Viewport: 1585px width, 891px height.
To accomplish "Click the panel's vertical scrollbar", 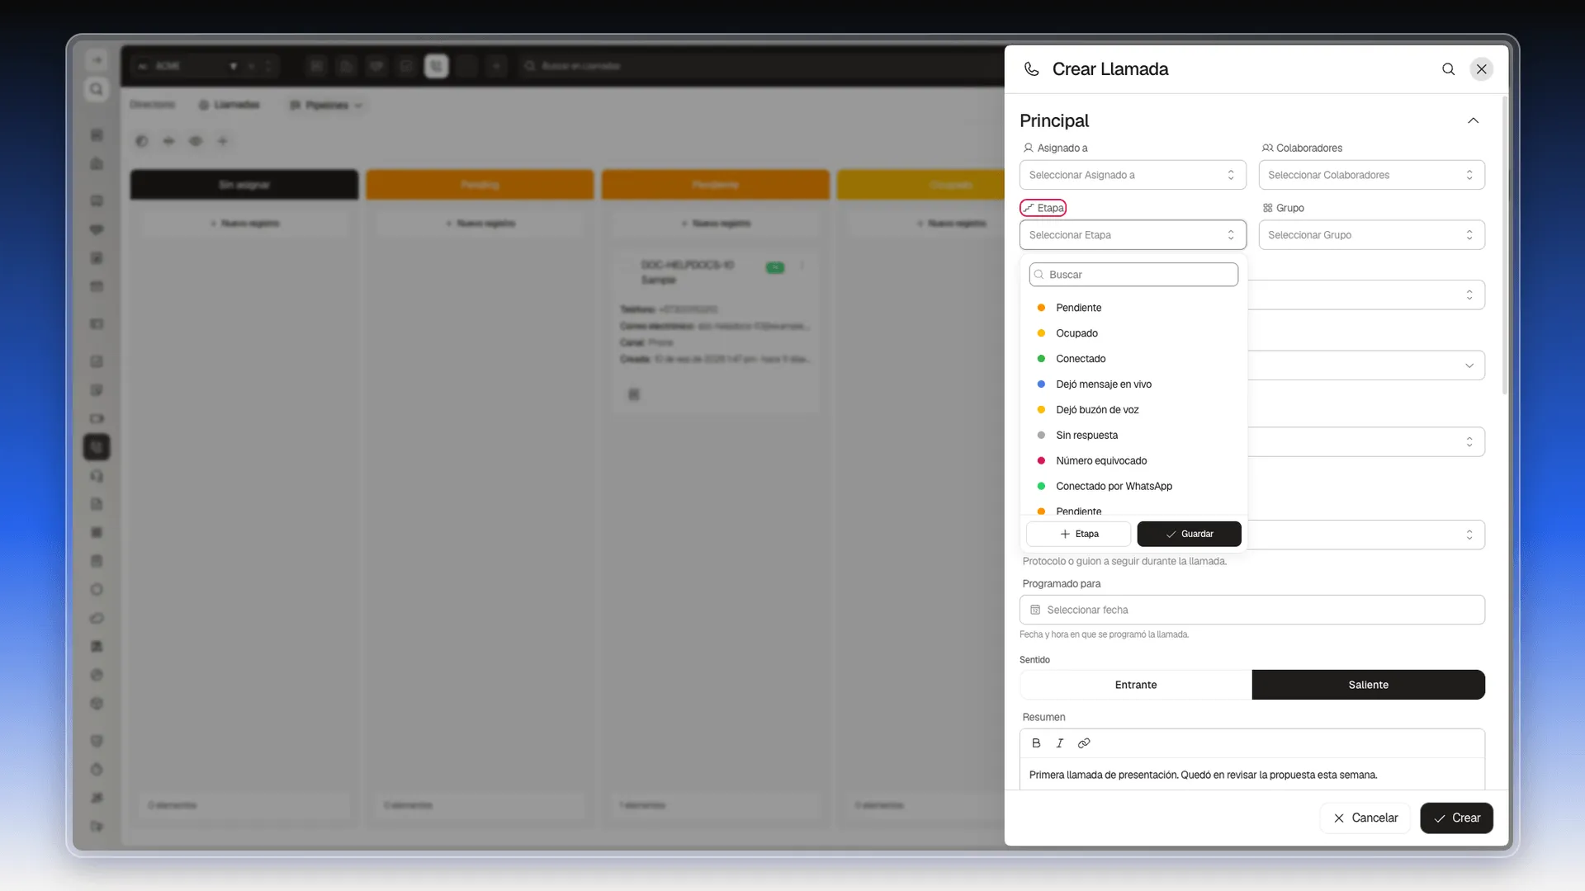I will point(1505,245).
